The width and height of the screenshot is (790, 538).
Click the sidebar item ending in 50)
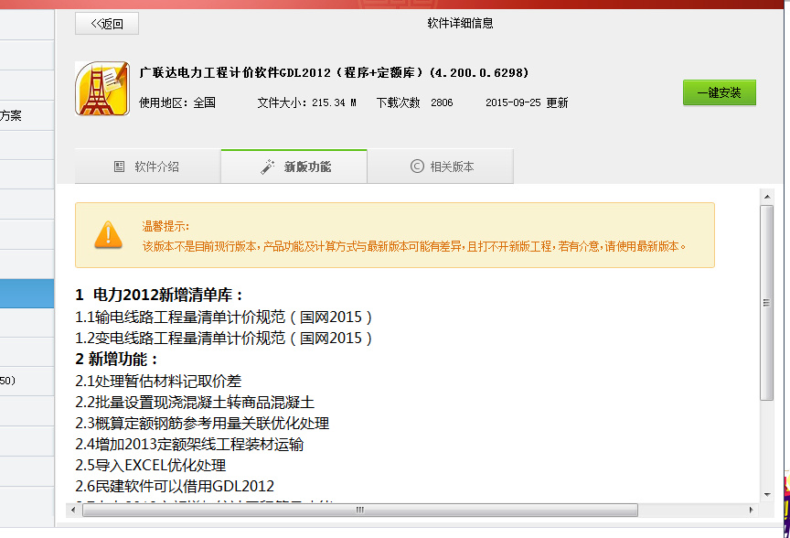27,381
